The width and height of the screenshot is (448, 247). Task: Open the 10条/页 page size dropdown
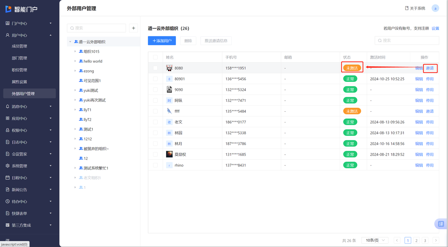point(375,240)
